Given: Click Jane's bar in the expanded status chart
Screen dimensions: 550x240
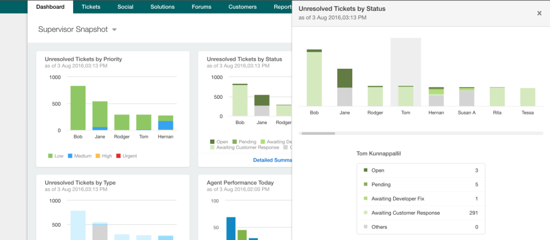Looking at the screenshot, I should [345, 89].
